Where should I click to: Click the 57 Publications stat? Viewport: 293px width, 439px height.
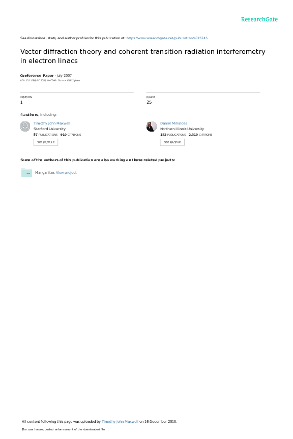click(x=45, y=135)
